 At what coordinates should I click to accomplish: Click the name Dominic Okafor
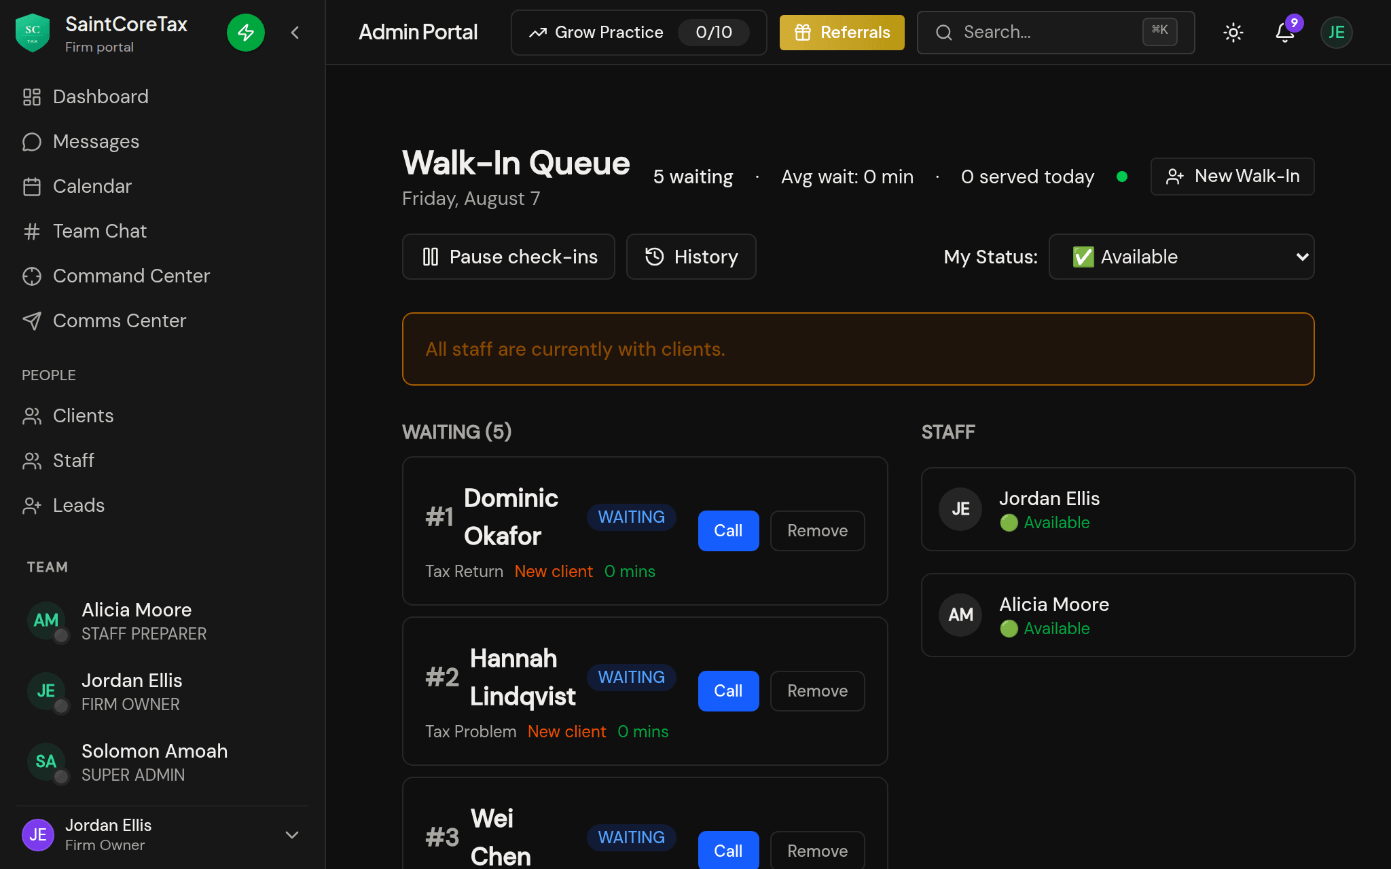point(511,517)
